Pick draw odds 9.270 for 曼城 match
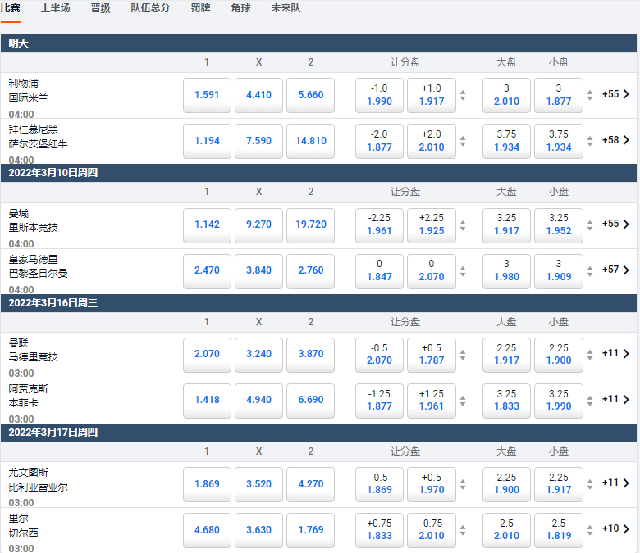640x553 pixels. tap(258, 224)
